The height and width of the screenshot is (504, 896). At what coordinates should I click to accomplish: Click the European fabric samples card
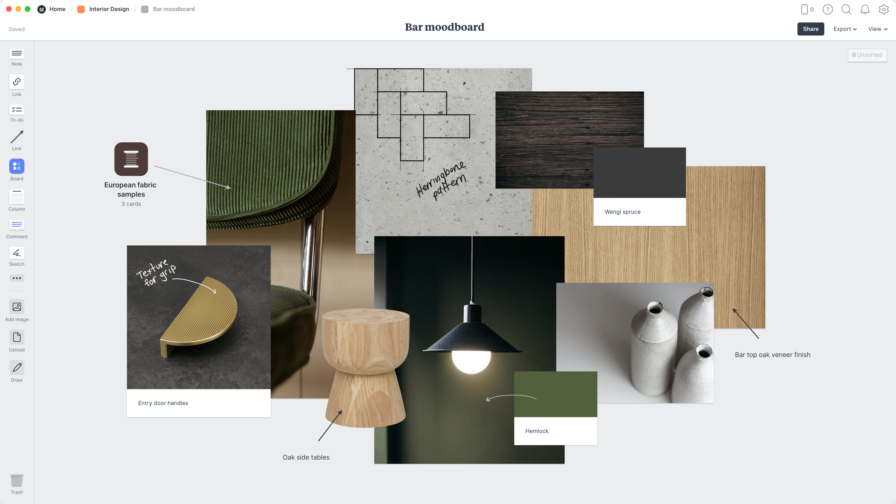(x=130, y=173)
